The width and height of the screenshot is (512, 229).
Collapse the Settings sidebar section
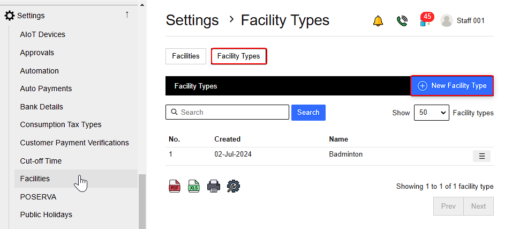(x=127, y=15)
